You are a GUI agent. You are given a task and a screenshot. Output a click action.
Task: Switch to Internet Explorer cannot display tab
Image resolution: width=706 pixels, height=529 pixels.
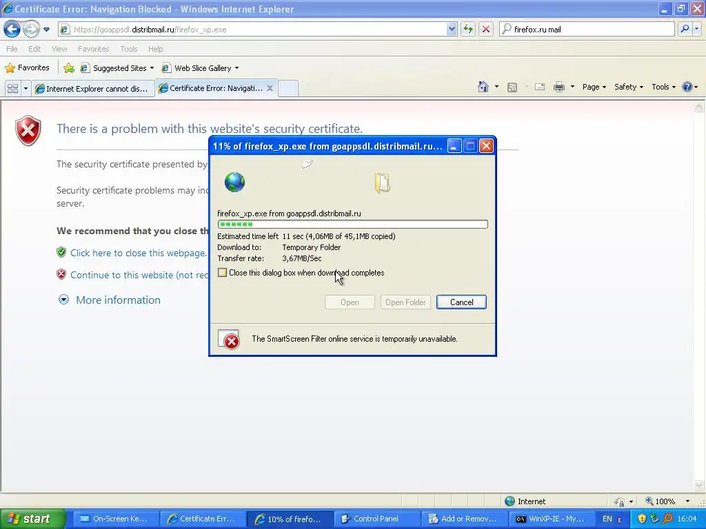[x=93, y=89]
